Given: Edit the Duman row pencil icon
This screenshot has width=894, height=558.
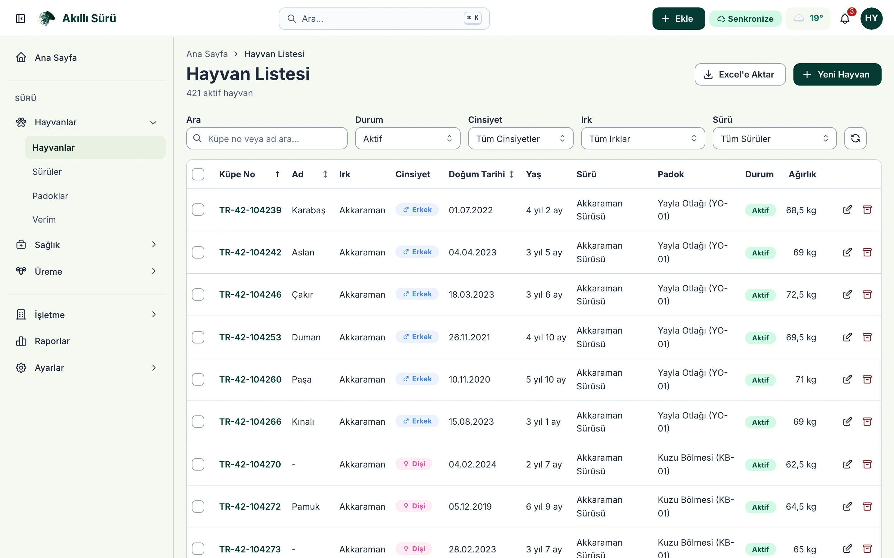Looking at the screenshot, I should (x=847, y=337).
